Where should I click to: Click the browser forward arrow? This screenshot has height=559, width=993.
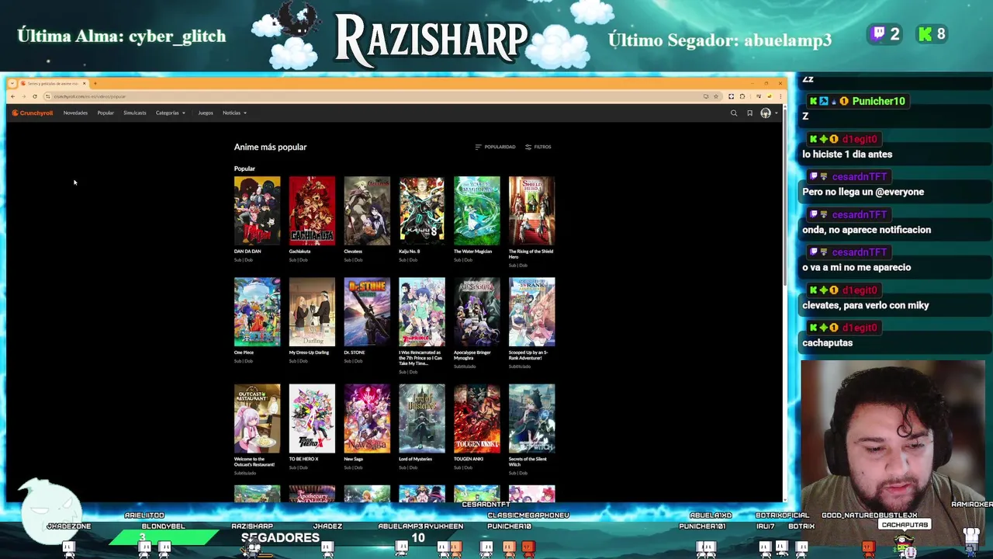point(23,96)
